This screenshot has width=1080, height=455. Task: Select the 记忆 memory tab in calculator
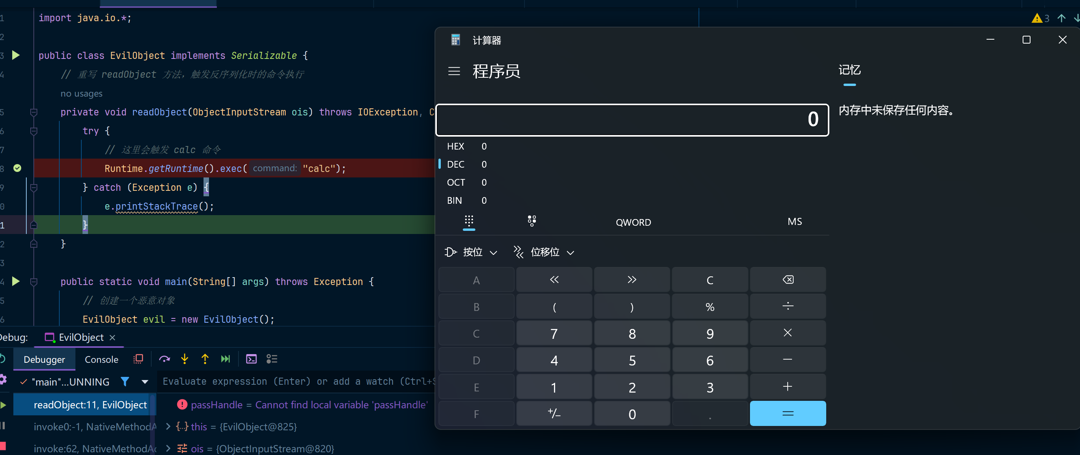pyautogui.click(x=849, y=70)
